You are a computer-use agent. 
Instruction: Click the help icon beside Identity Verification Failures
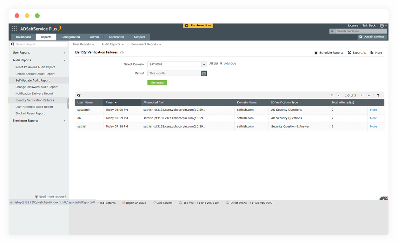[x=122, y=53]
